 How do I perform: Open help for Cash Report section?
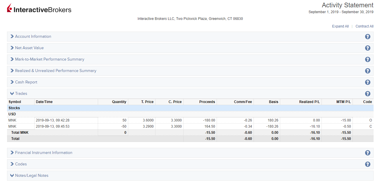point(368,82)
